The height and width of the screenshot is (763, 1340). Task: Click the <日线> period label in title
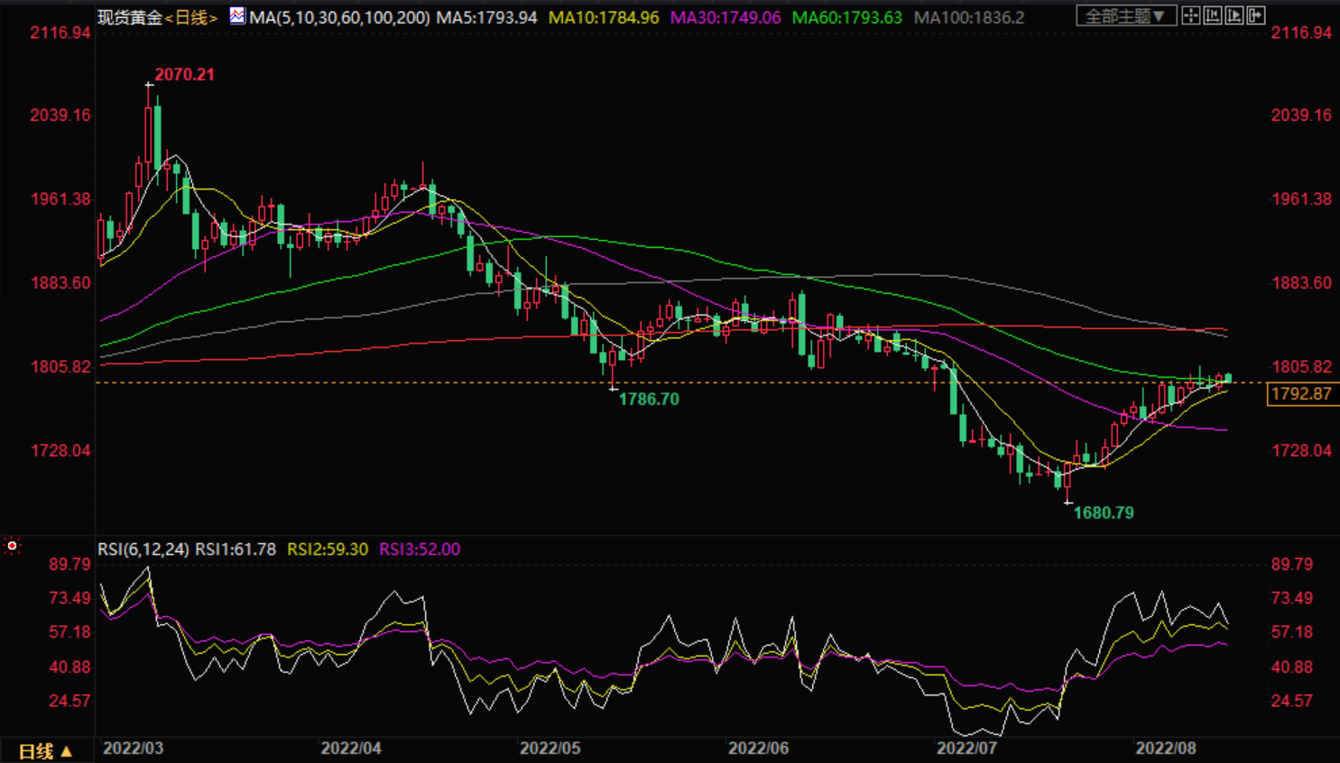(191, 17)
